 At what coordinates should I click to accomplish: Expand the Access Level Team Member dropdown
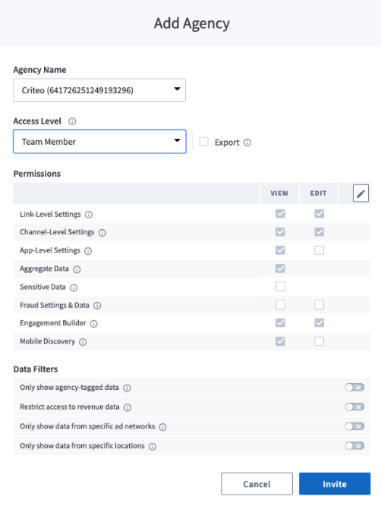pyautogui.click(x=99, y=141)
